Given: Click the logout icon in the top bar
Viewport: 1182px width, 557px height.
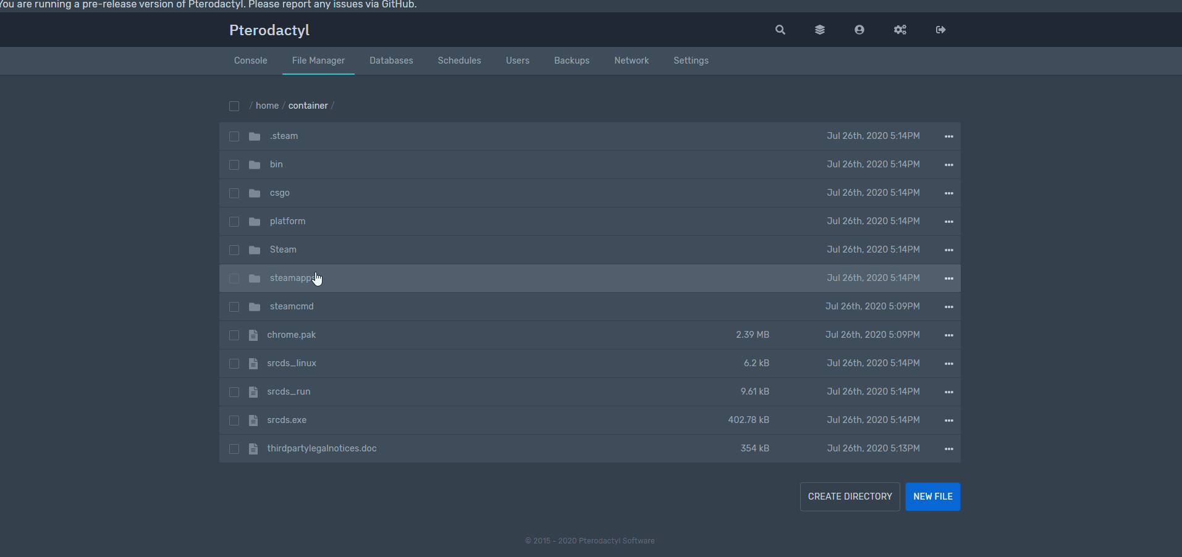Looking at the screenshot, I should (940, 30).
